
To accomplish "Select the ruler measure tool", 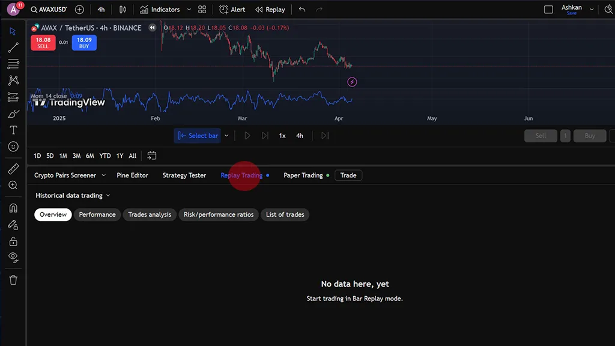I will 13,169.
